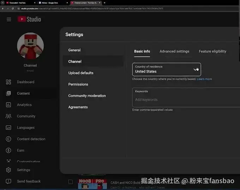The height and width of the screenshot is (190, 240).
Task: Expand Country of residence dropdown
Action: pyautogui.click(x=167, y=70)
